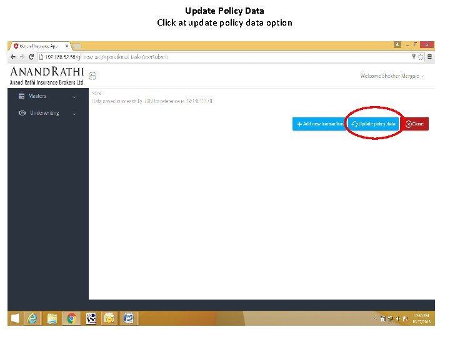Open a new browser tab
Screen dimensions: 450x337
77,46
